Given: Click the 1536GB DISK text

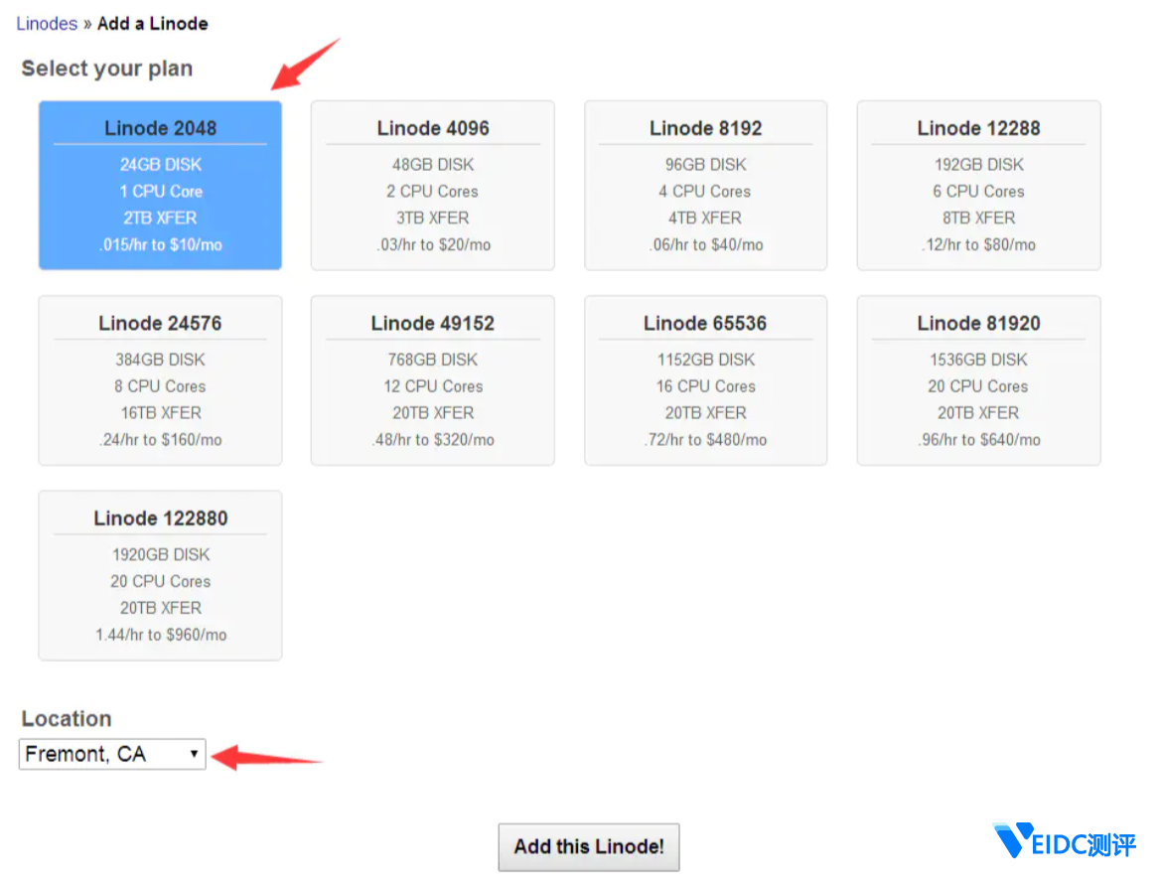Looking at the screenshot, I should [x=979, y=360].
